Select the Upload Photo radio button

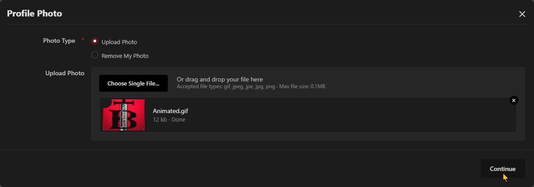point(95,41)
